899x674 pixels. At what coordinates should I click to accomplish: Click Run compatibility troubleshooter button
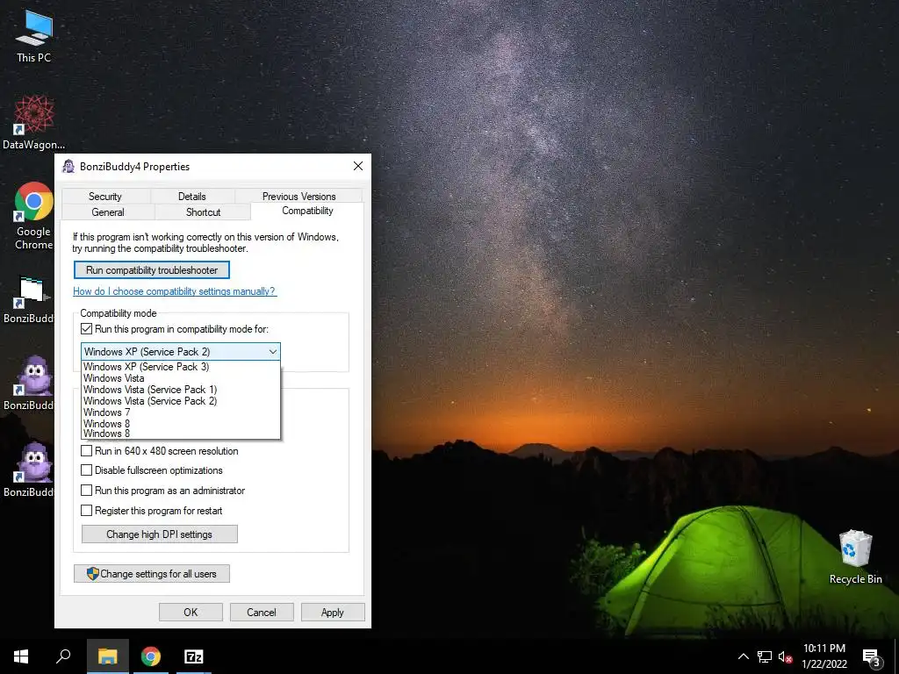[152, 270]
